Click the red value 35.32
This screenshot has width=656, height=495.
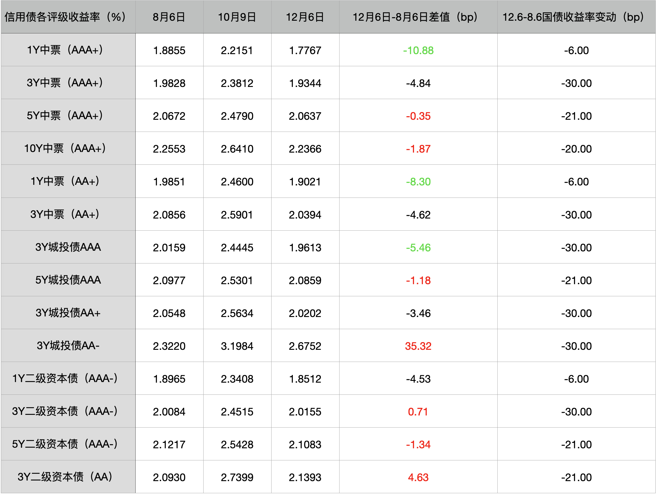[x=418, y=346]
